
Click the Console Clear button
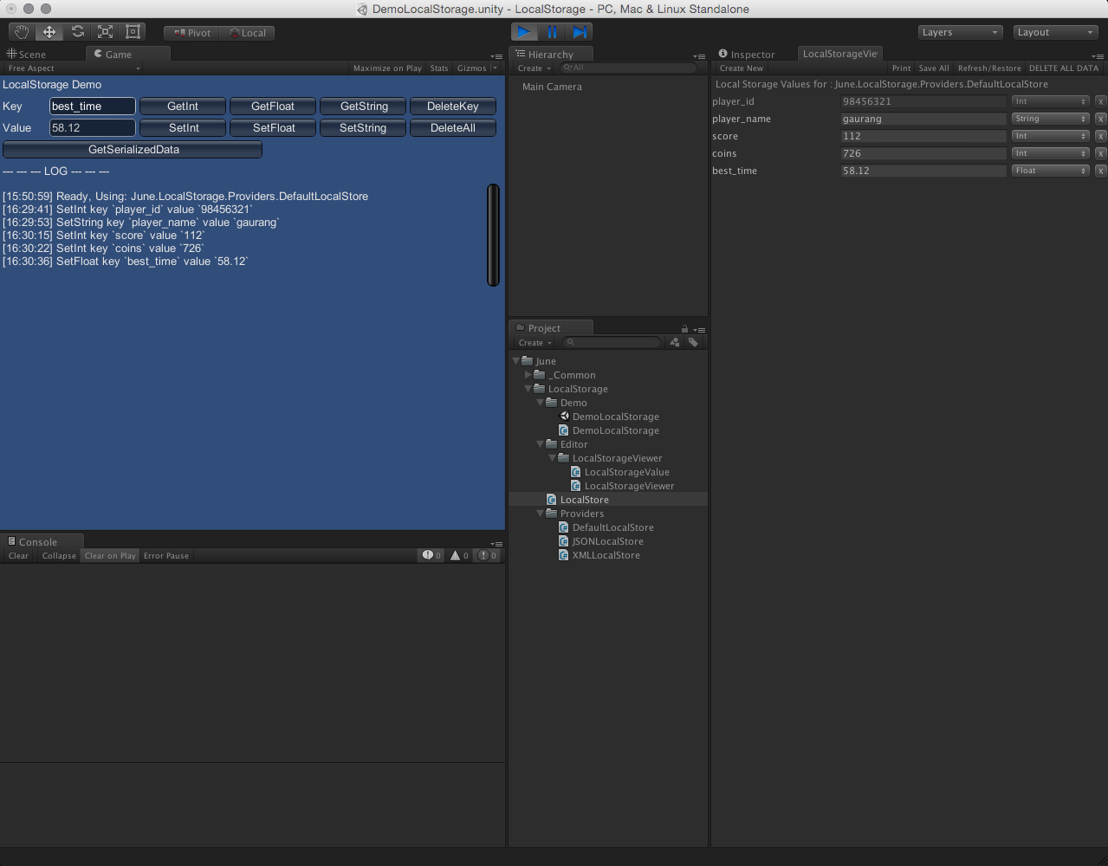[18, 556]
